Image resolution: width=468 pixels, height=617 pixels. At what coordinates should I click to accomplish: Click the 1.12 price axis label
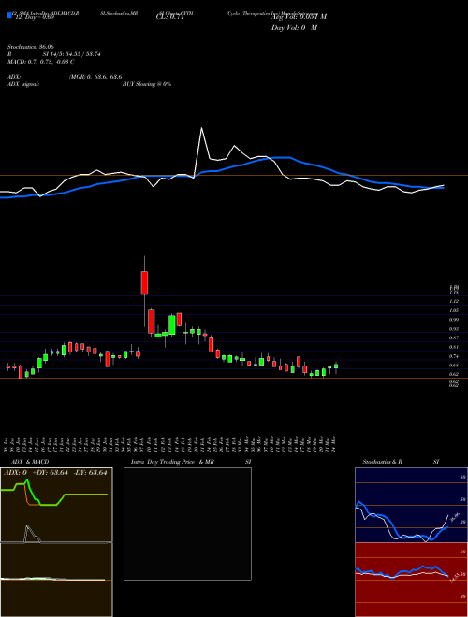pos(453,301)
